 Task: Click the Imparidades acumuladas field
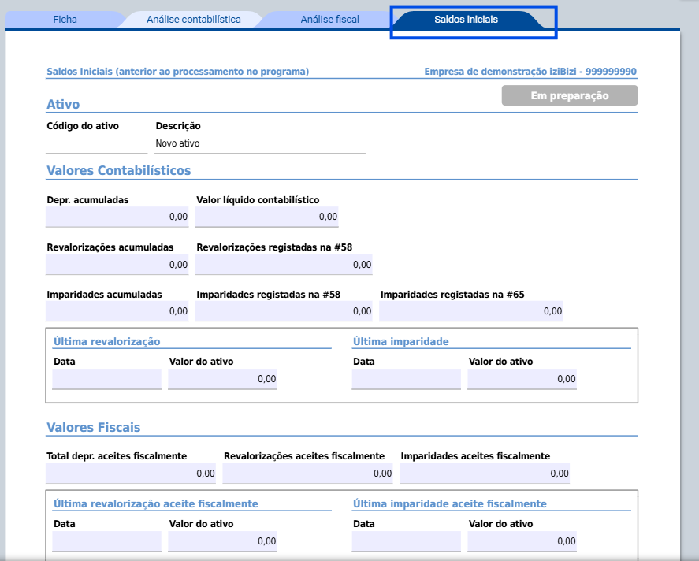point(117,311)
